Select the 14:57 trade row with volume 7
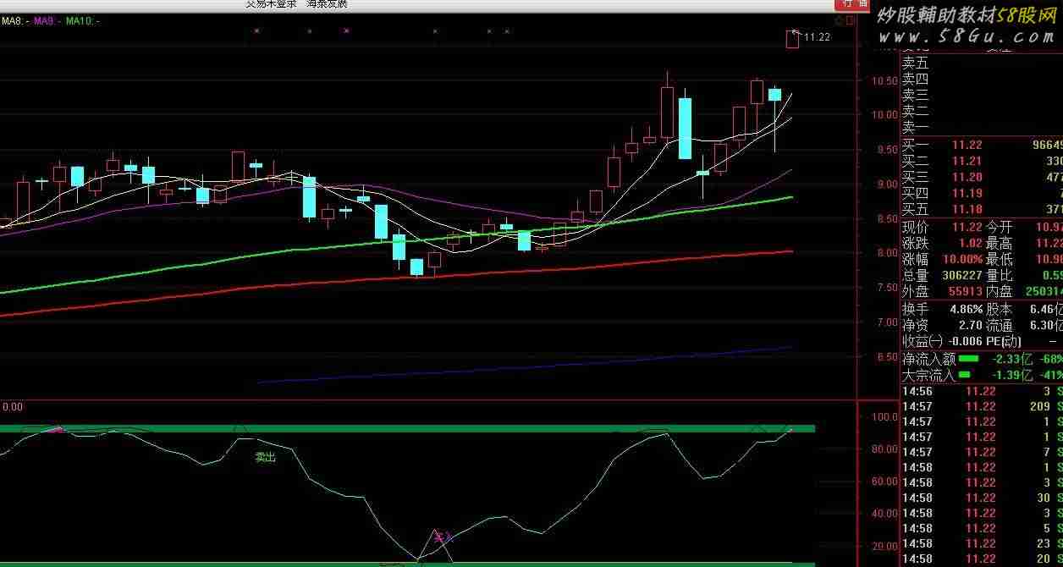Image resolution: width=1063 pixels, height=567 pixels. [x=981, y=452]
